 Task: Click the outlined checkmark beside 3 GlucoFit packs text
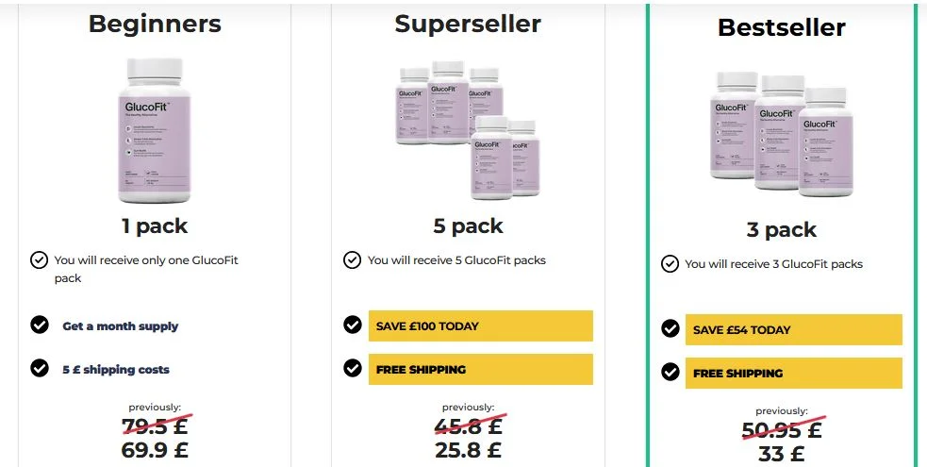(x=670, y=263)
